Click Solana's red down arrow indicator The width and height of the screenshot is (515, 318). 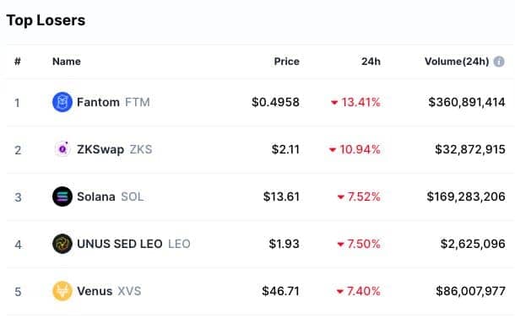pos(340,197)
